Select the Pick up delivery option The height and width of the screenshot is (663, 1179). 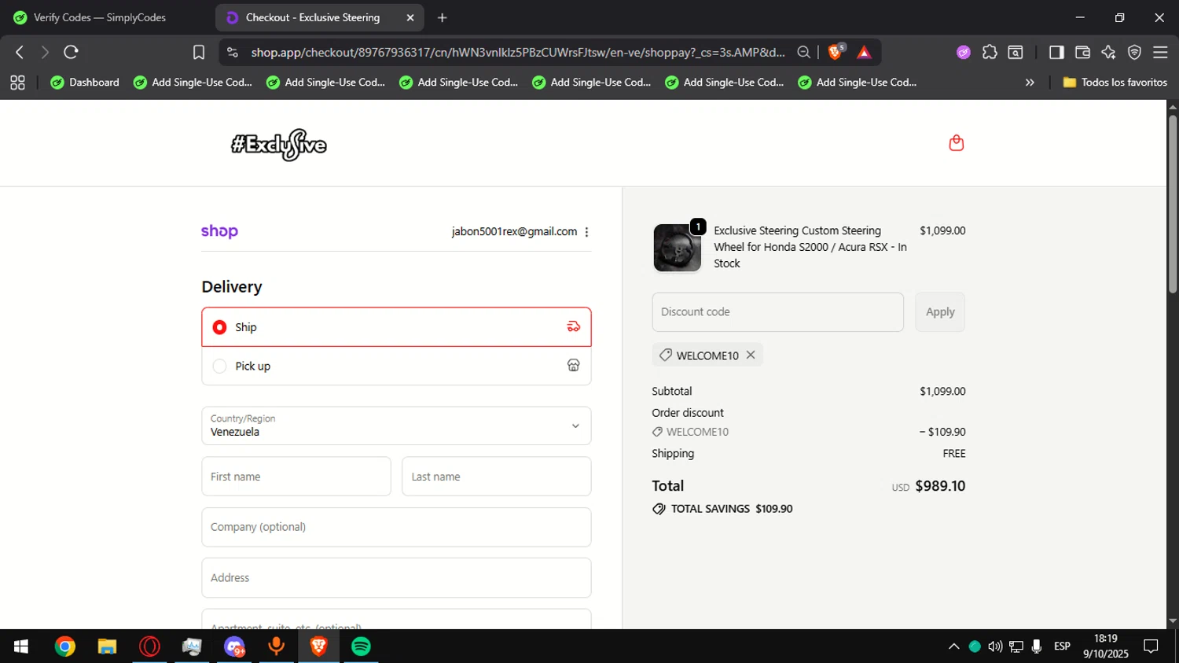pyautogui.click(x=396, y=366)
